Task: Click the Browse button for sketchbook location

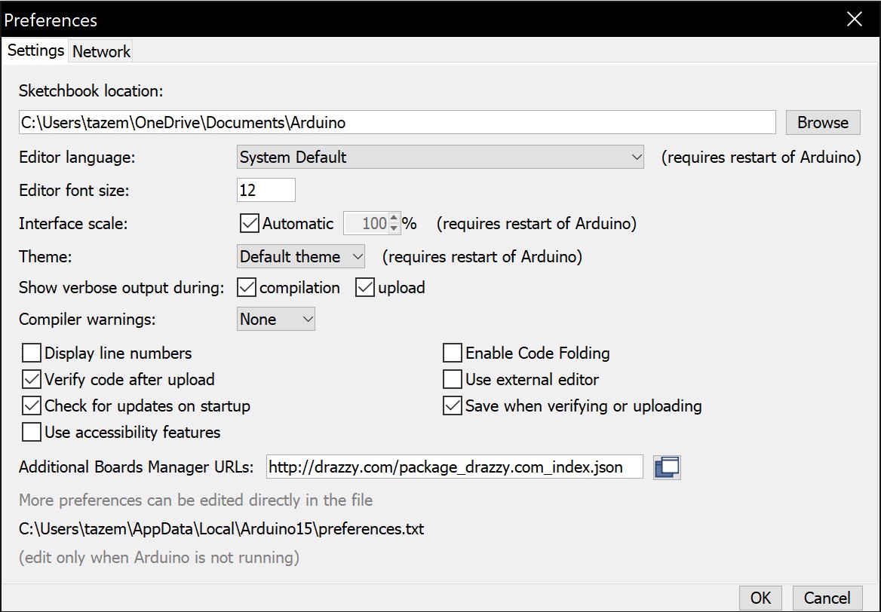Action: [823, 122]
